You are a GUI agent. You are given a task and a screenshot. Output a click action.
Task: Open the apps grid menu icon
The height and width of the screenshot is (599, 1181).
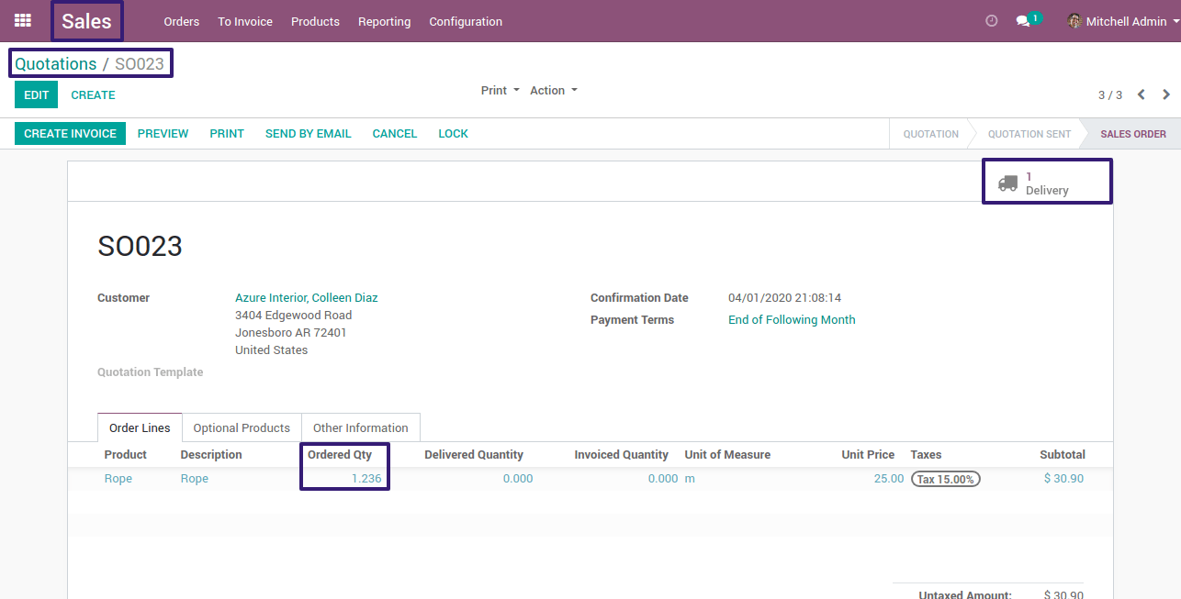23,20
